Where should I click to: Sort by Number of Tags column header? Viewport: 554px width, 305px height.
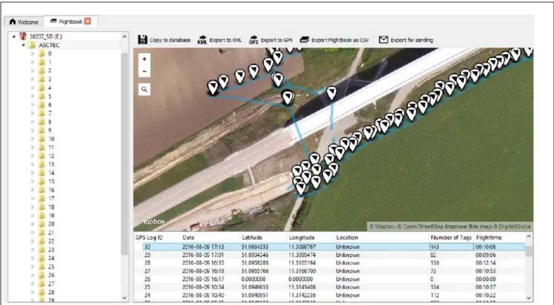click(x=451, y=237)
